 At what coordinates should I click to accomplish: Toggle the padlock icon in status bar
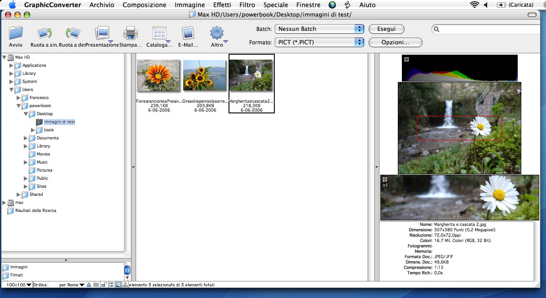pos(103,285)
